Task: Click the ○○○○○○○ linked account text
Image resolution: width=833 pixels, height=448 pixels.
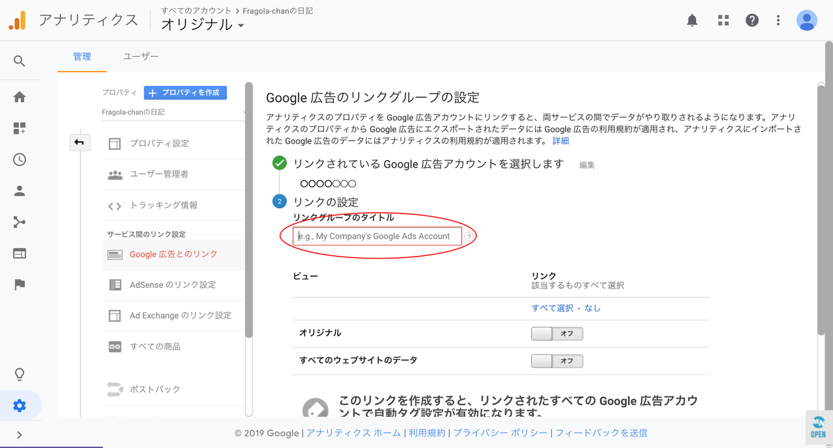Action: click(328, 184)
